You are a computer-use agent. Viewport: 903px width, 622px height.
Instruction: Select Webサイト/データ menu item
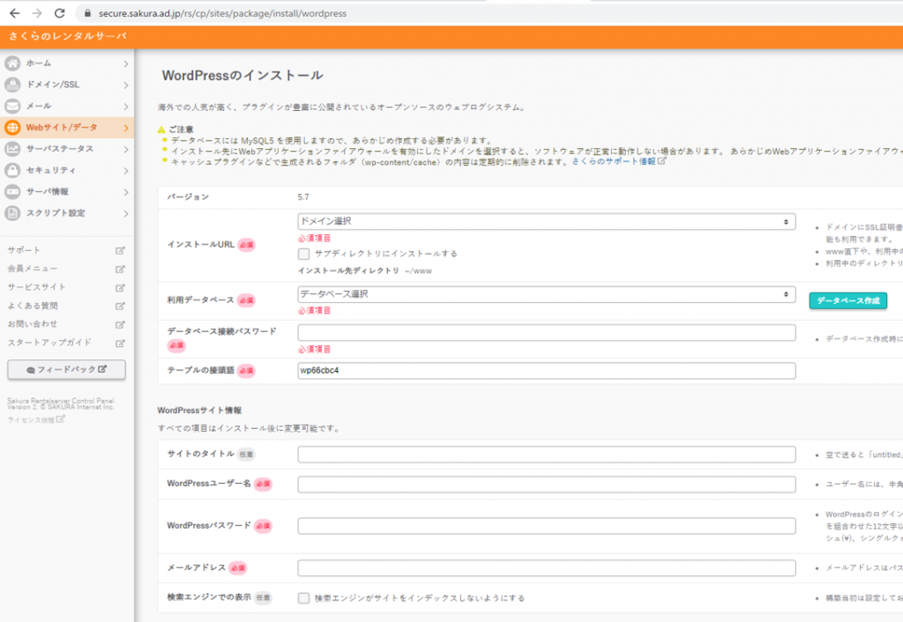tap(67, 127)
